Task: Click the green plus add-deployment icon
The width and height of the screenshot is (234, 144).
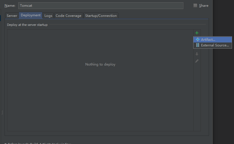Action: click(x=197, y=33)
